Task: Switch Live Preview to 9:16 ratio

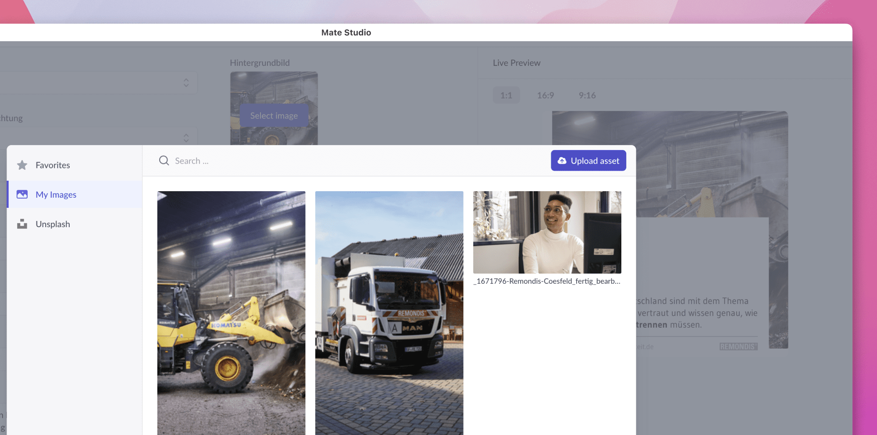Action: pyautogui.click(x=587, y=95)
